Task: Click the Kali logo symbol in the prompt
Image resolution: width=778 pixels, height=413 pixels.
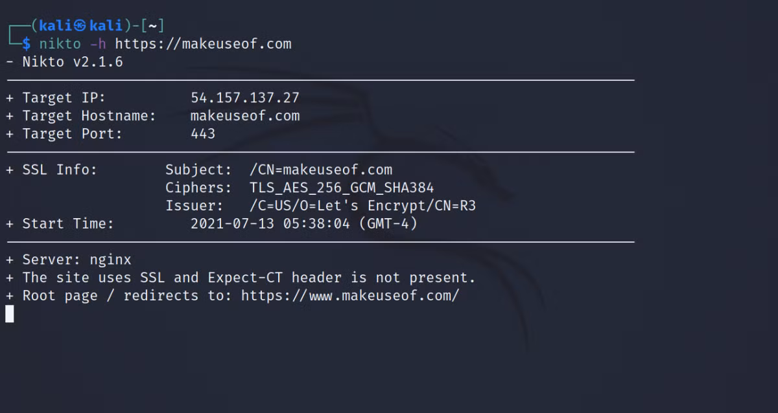Action: tap(80, 26)
